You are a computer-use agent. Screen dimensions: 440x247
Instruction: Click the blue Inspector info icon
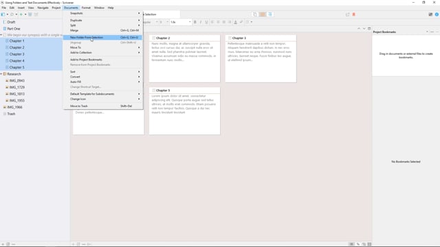(437, 14)
